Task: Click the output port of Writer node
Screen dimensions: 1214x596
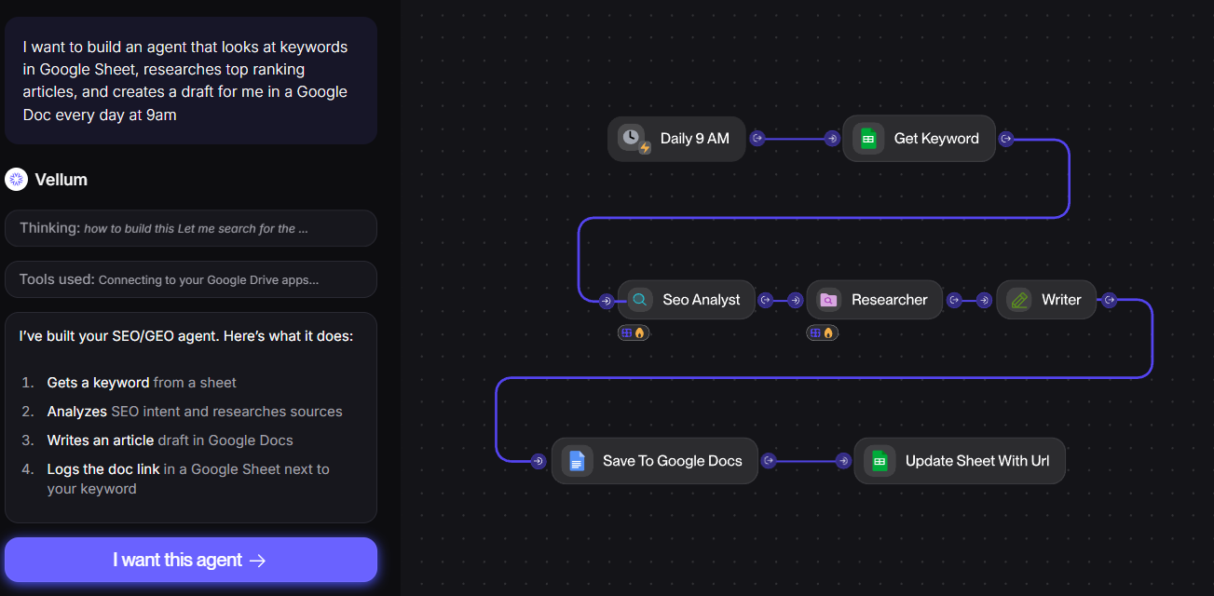Action: point(1109,300)
